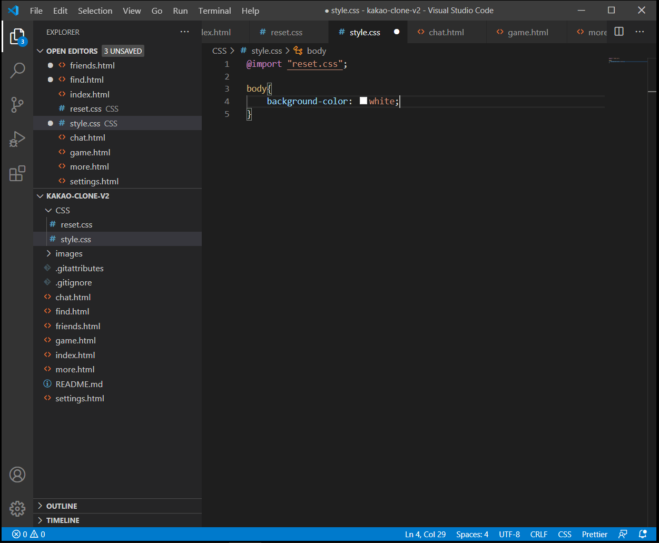Expand the images folder

(x=49, y=254)
